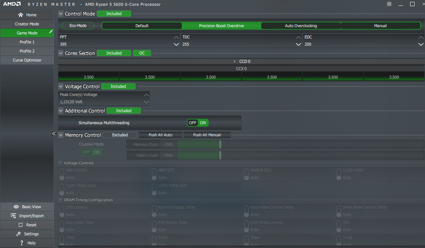This screenshot has height=248, width=425.
Task: Click the first core 3.500 frequency bar
Action: 89,76
